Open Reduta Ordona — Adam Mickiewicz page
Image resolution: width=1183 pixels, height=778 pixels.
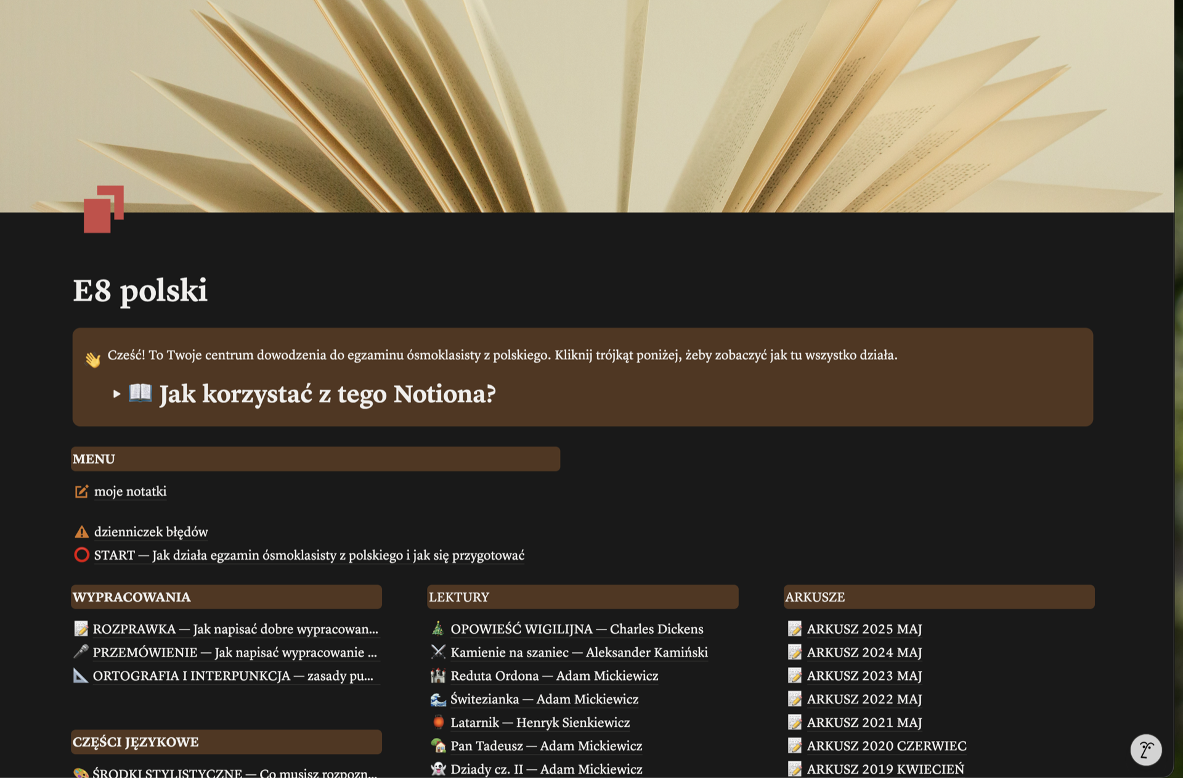coord(554,676)
